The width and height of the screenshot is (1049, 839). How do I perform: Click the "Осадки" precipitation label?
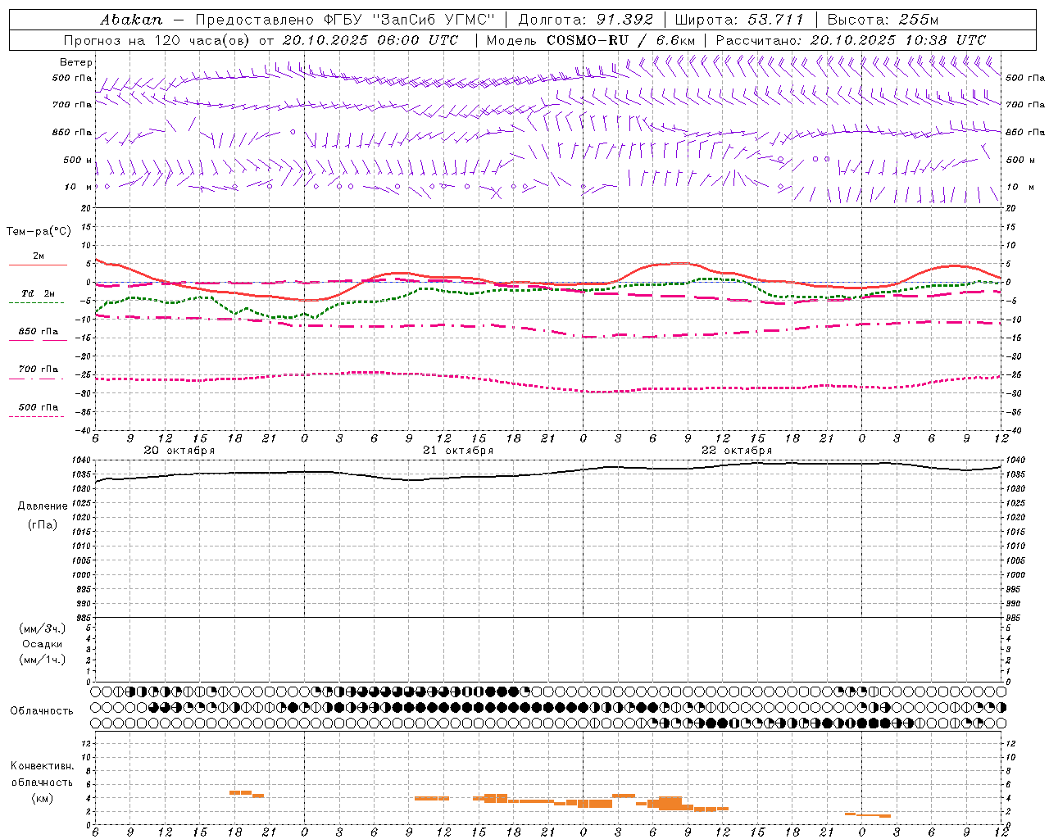(43, 644)
